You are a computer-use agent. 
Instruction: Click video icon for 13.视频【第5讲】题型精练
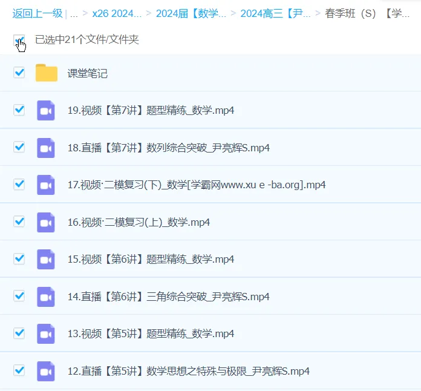pyautogui.click(x=46, y=333)
